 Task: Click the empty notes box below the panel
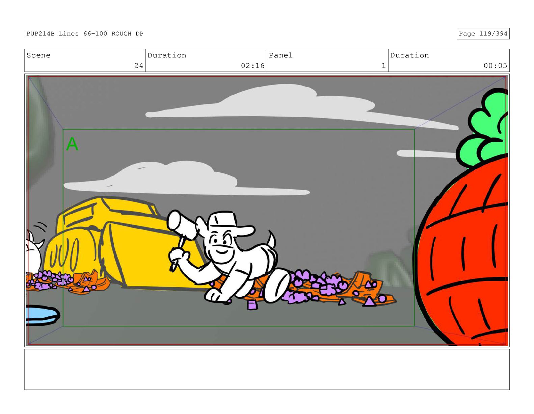click(267, 369)
